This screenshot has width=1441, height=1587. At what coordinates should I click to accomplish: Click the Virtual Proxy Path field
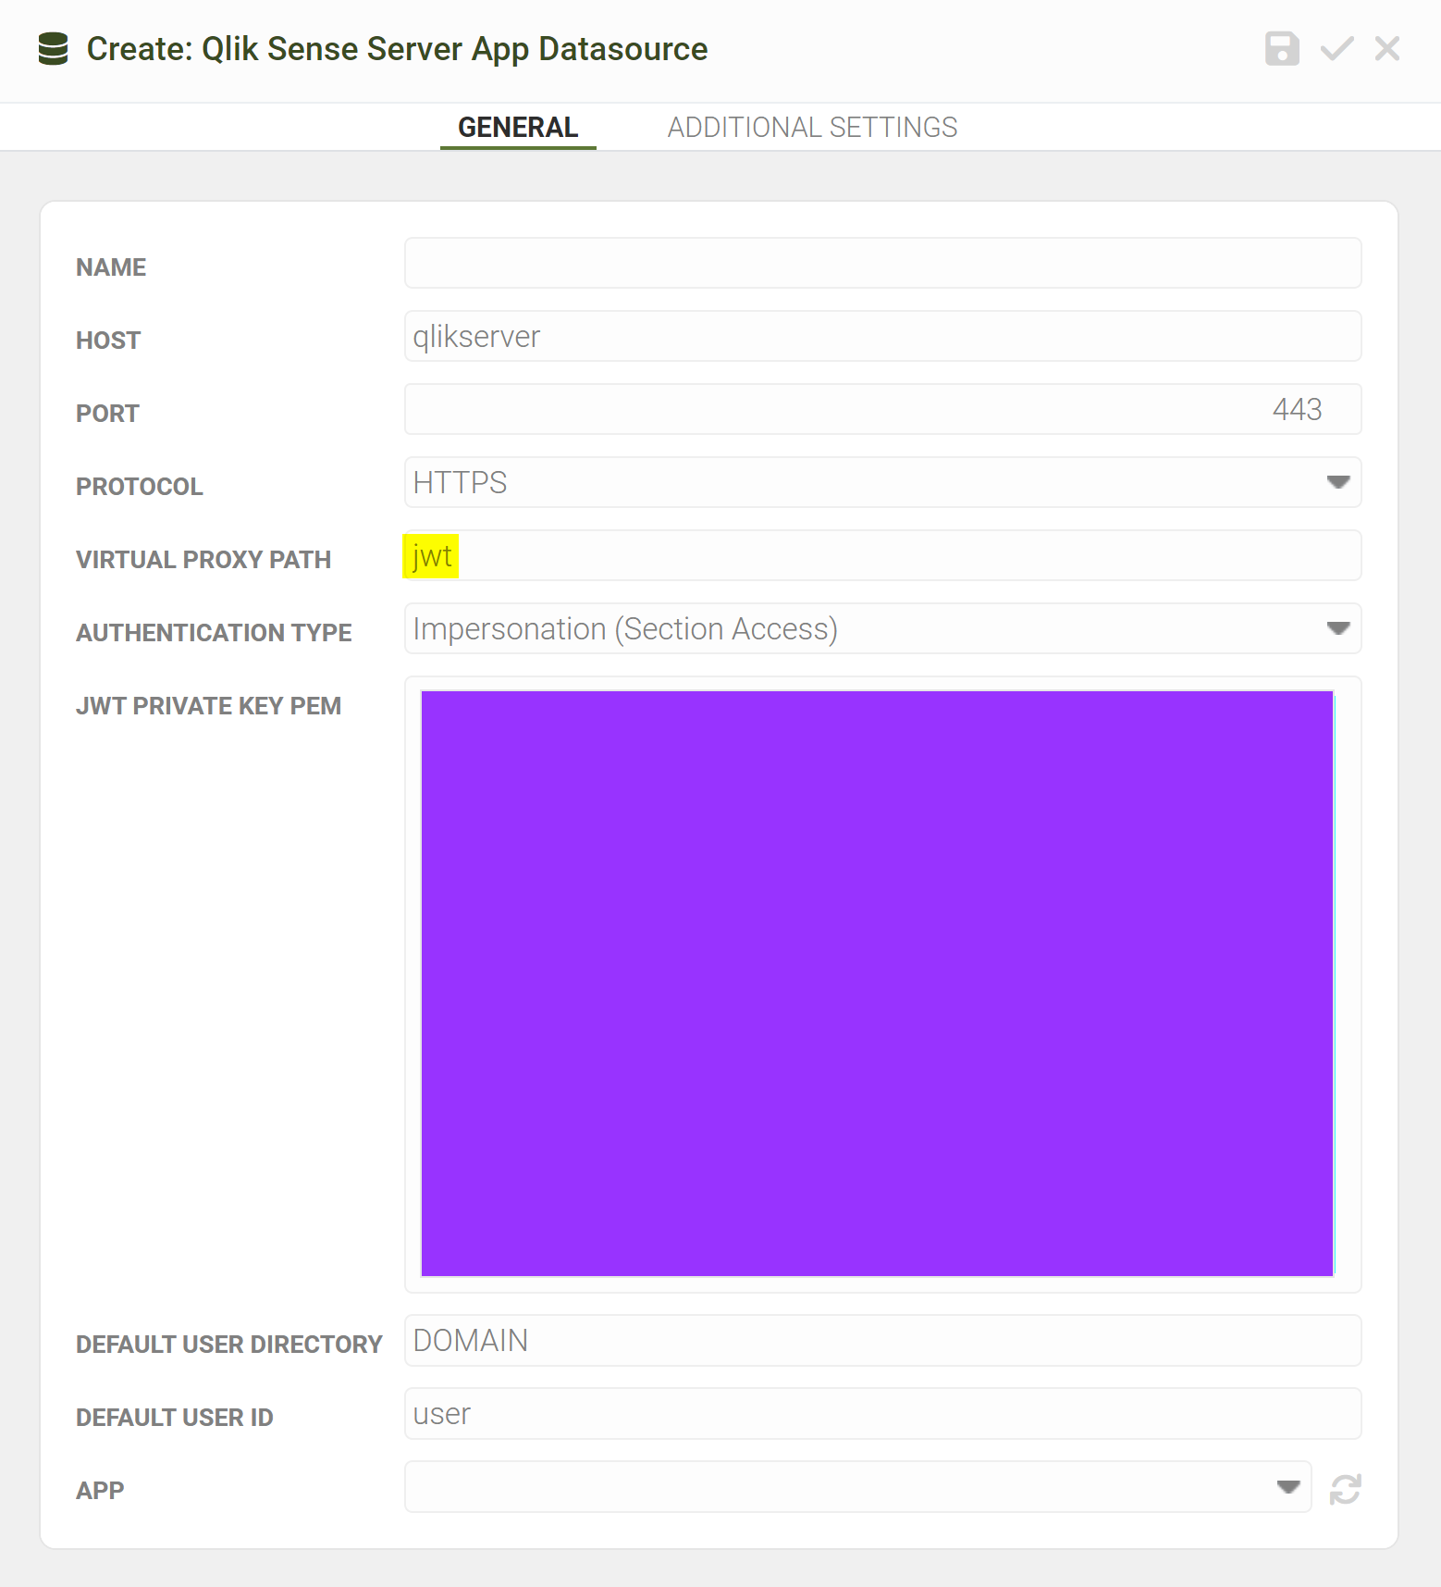point(882,555)
